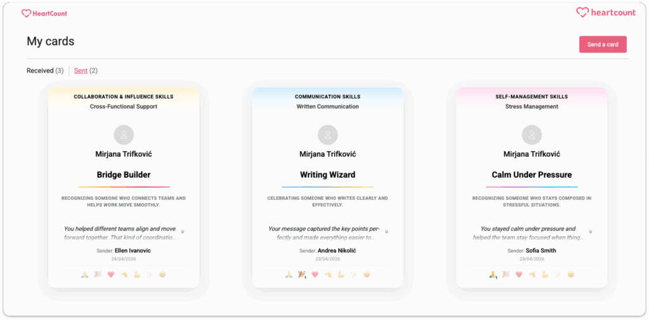Screen dimensions: 649x320
Task: Click the HeartCount logo at top left
Action: click(44, 14)
